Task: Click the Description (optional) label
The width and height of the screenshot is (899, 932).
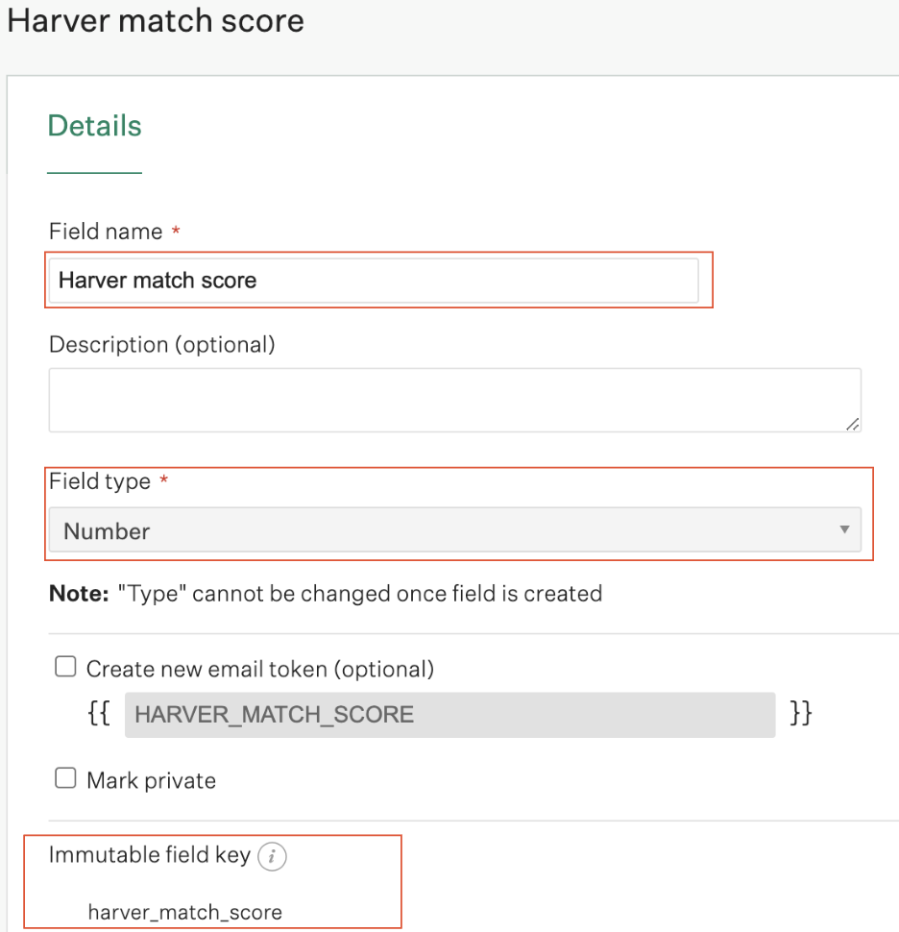Action: click(162, 345)
